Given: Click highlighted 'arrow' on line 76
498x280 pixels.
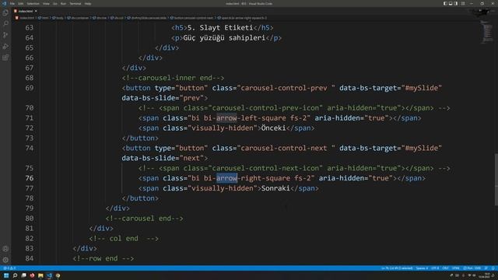Looking at the screenshot, I should click(226, 178).
